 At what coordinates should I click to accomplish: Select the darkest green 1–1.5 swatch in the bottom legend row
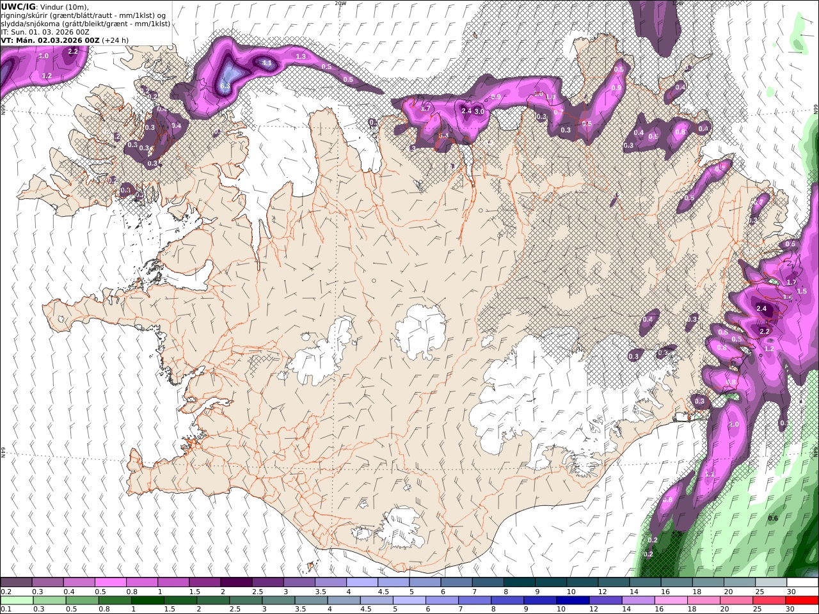point(148,601)
